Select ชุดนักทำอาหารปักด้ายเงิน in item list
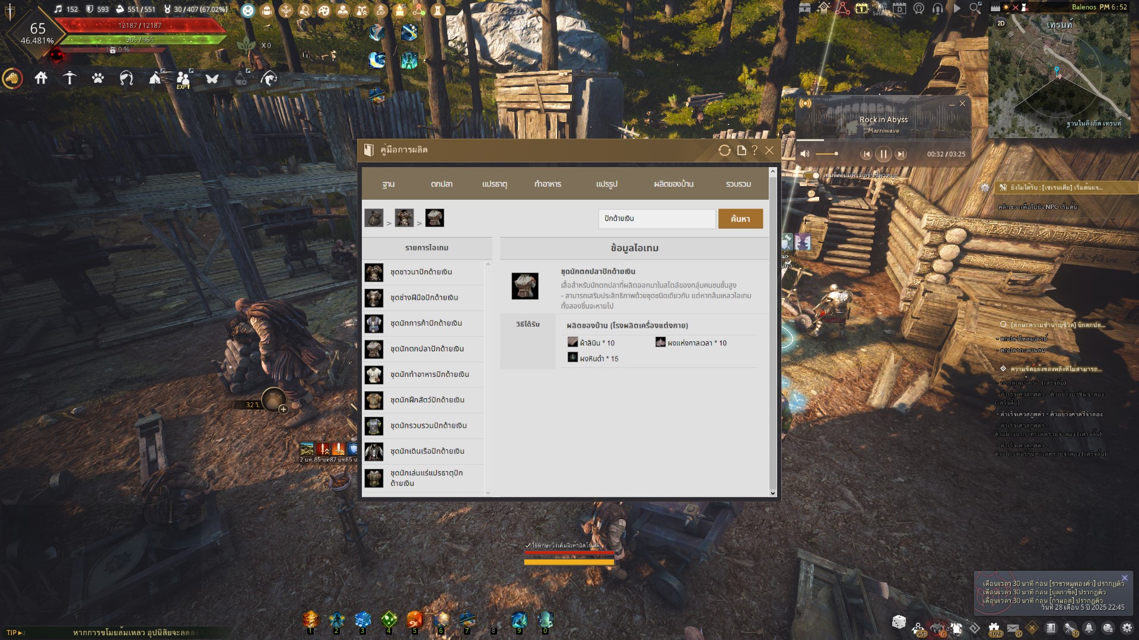Screen dimensions: 1139x640 [424, 375]
